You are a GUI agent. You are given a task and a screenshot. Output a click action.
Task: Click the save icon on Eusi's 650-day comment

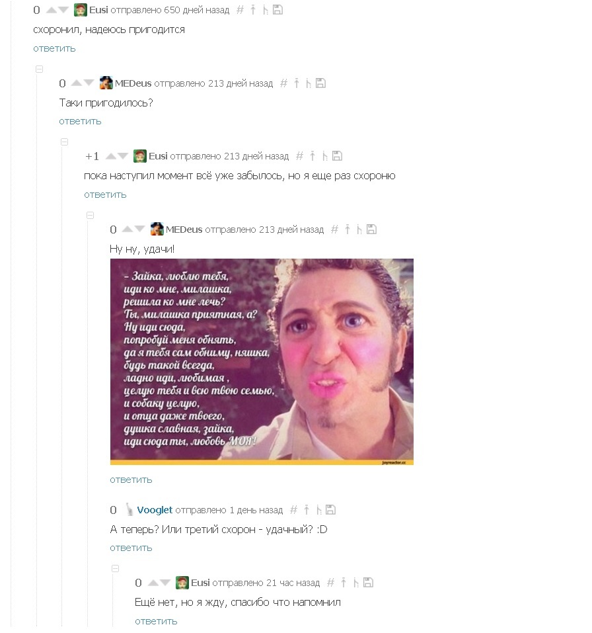pos(278,10)
